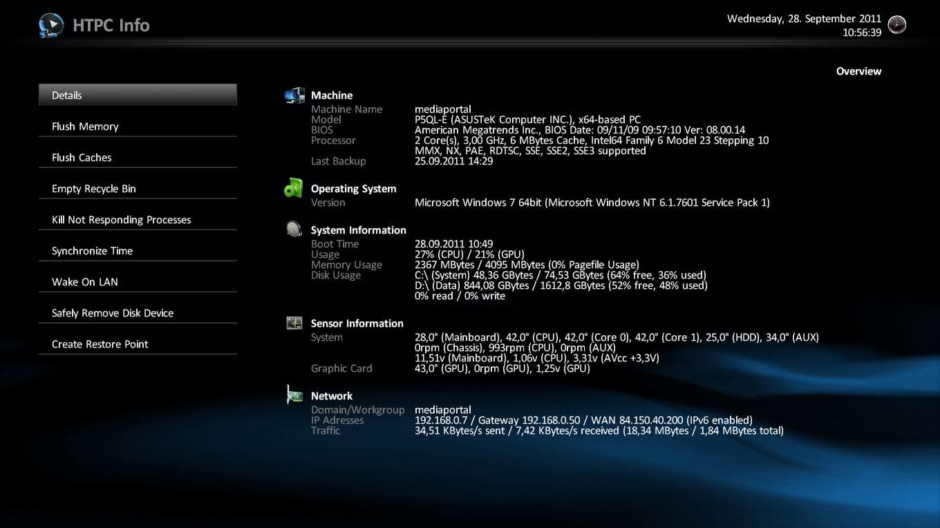940x528 pixels.
Task: Activate Wake On LAN
Action: pyautogui.click(x=138, y=282)
